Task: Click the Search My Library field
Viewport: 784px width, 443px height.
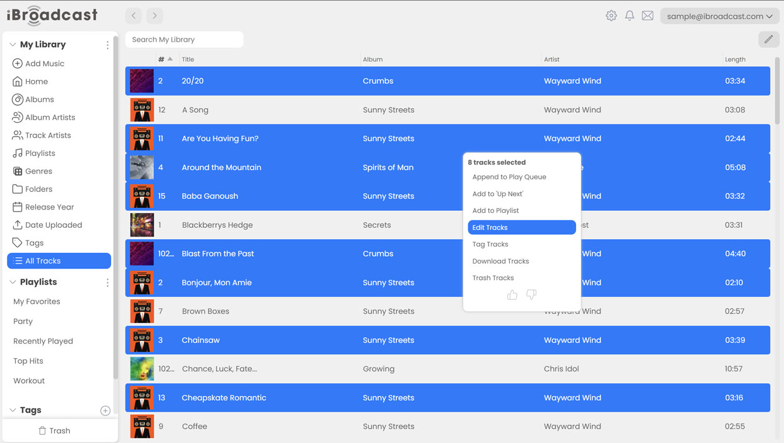Action: (x=184, y=40)
